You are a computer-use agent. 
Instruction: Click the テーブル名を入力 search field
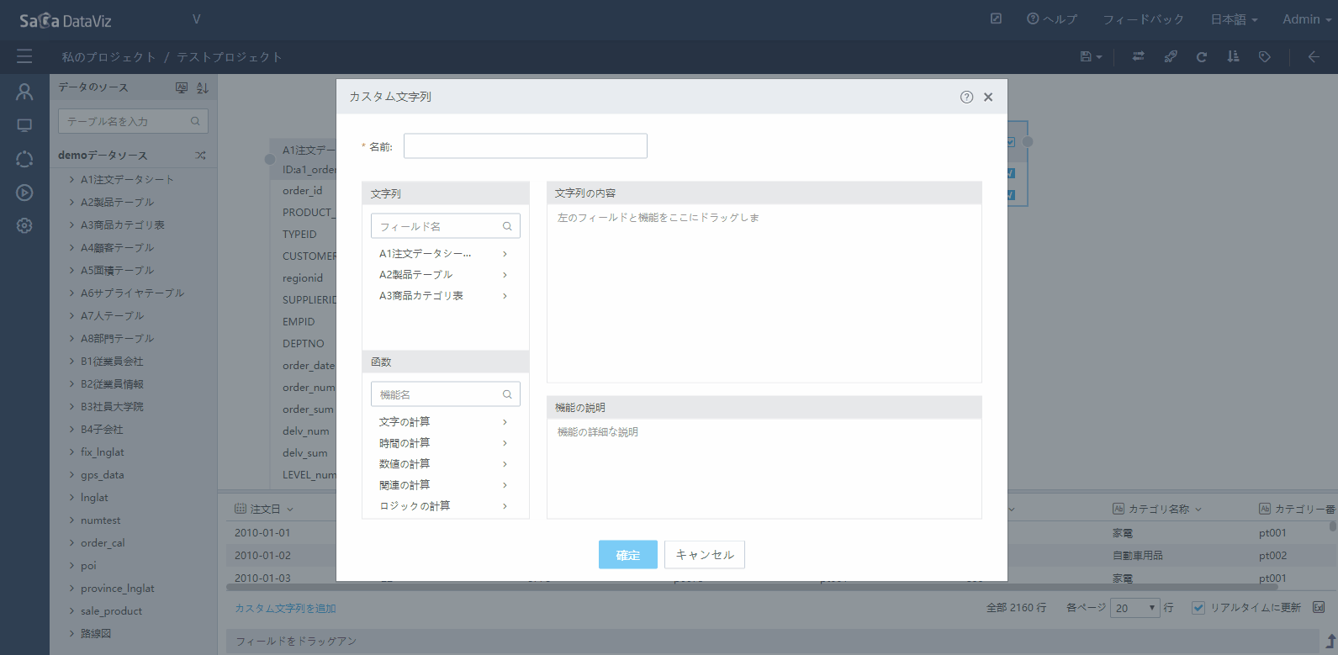tap(133, 121)
